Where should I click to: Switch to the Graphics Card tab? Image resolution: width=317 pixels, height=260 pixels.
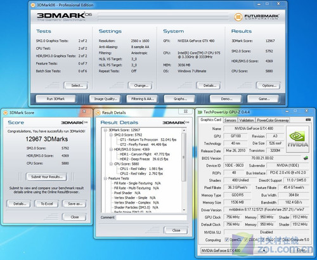click(x=210, y=120)
